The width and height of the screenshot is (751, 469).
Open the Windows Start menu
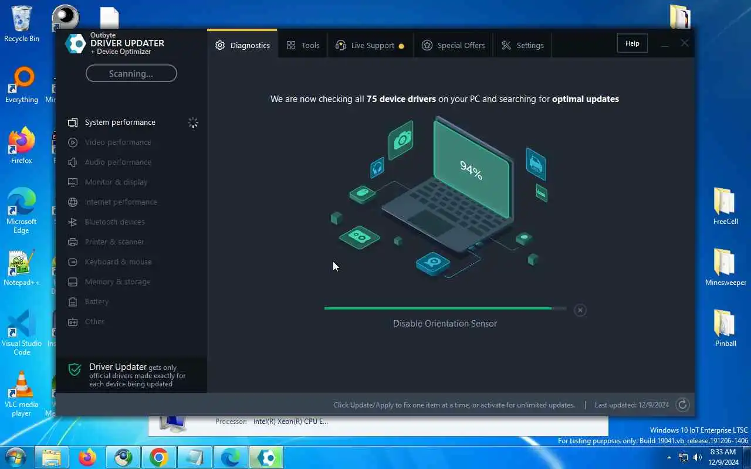[15, 457]
